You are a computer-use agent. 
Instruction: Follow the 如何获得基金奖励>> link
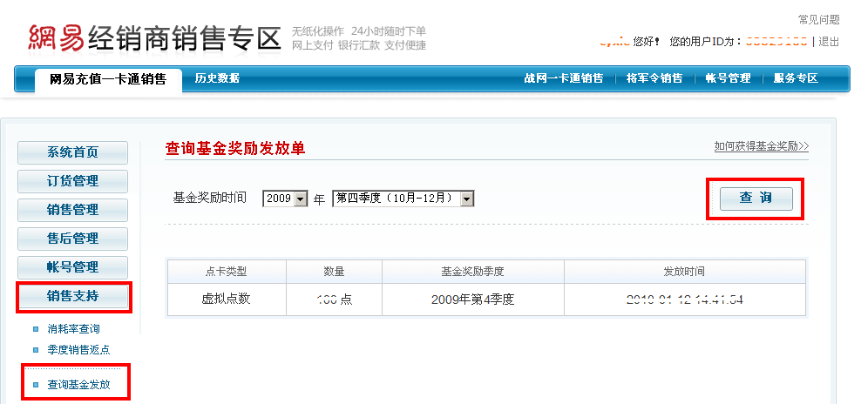[761, 146]
